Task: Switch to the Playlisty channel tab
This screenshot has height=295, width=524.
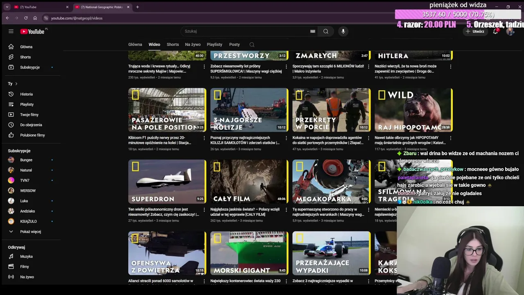Action: pos(215,44)
